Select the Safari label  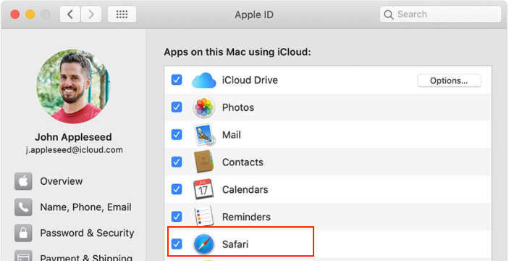(235, 244)
